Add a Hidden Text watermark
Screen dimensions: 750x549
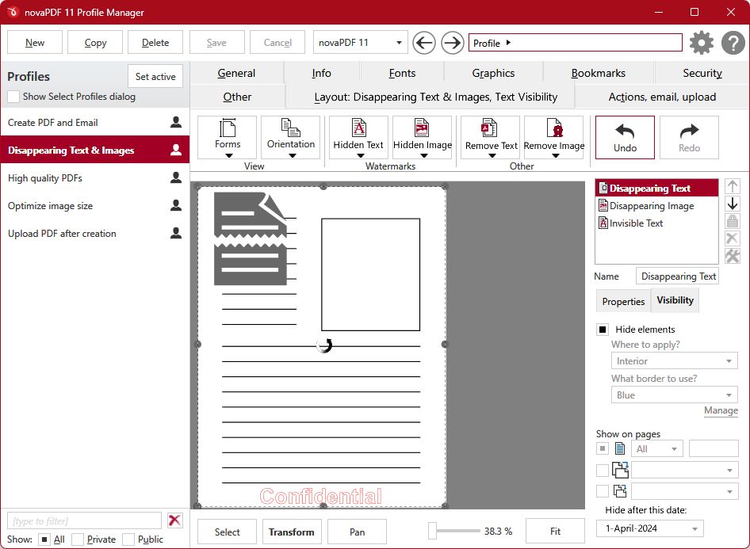pyautogui.click(x=358, y=137)
